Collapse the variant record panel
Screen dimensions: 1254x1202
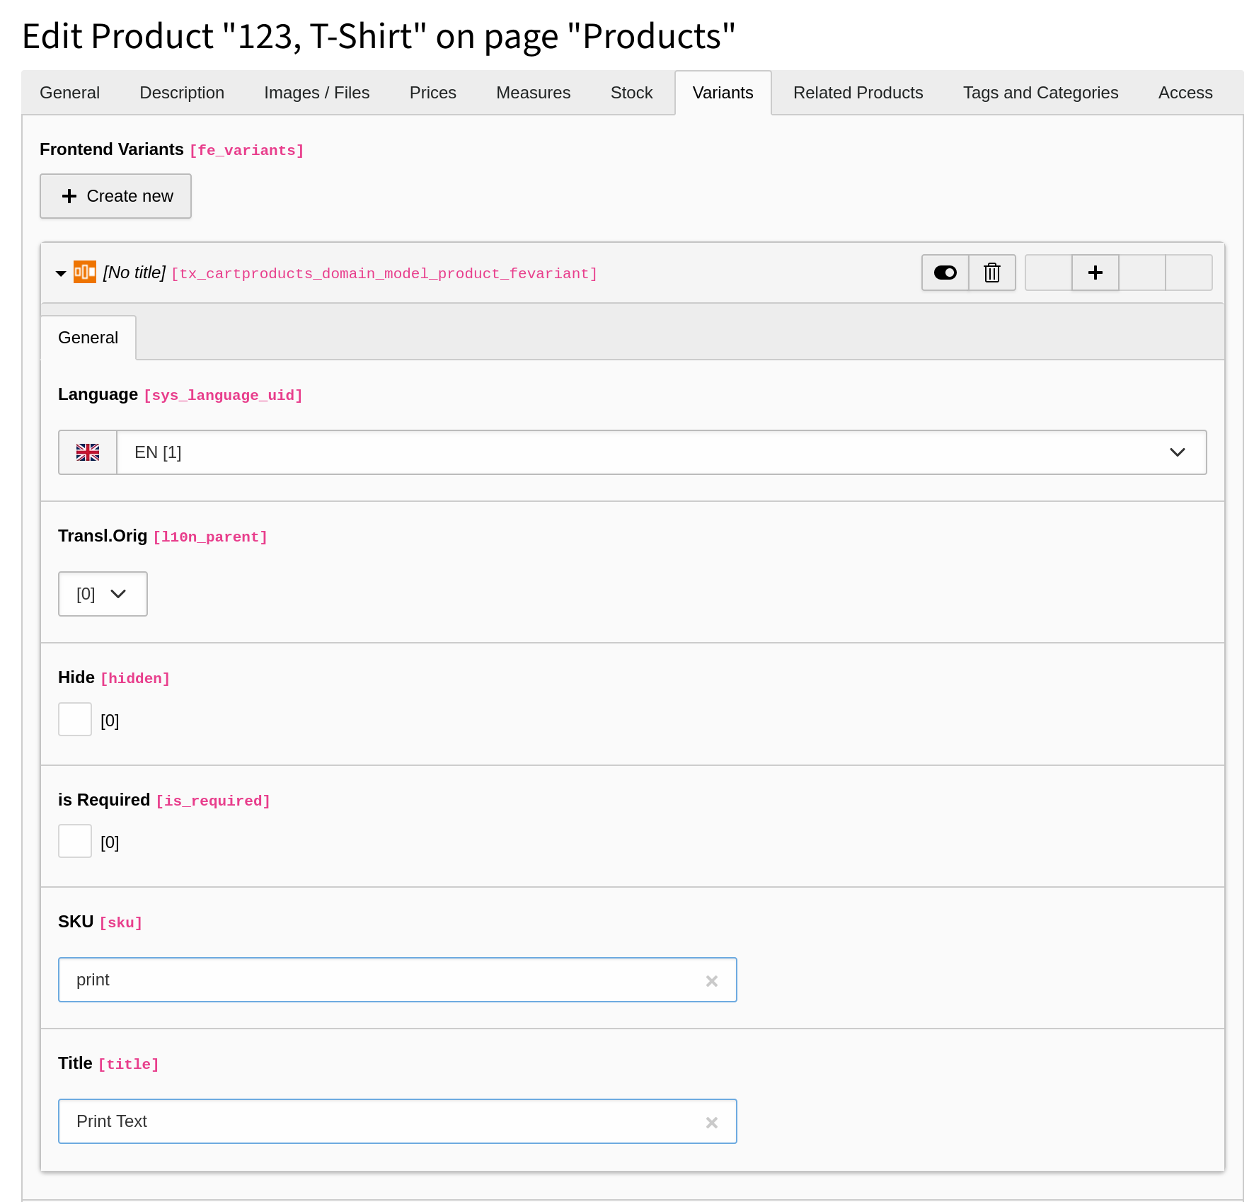[61, 273]
